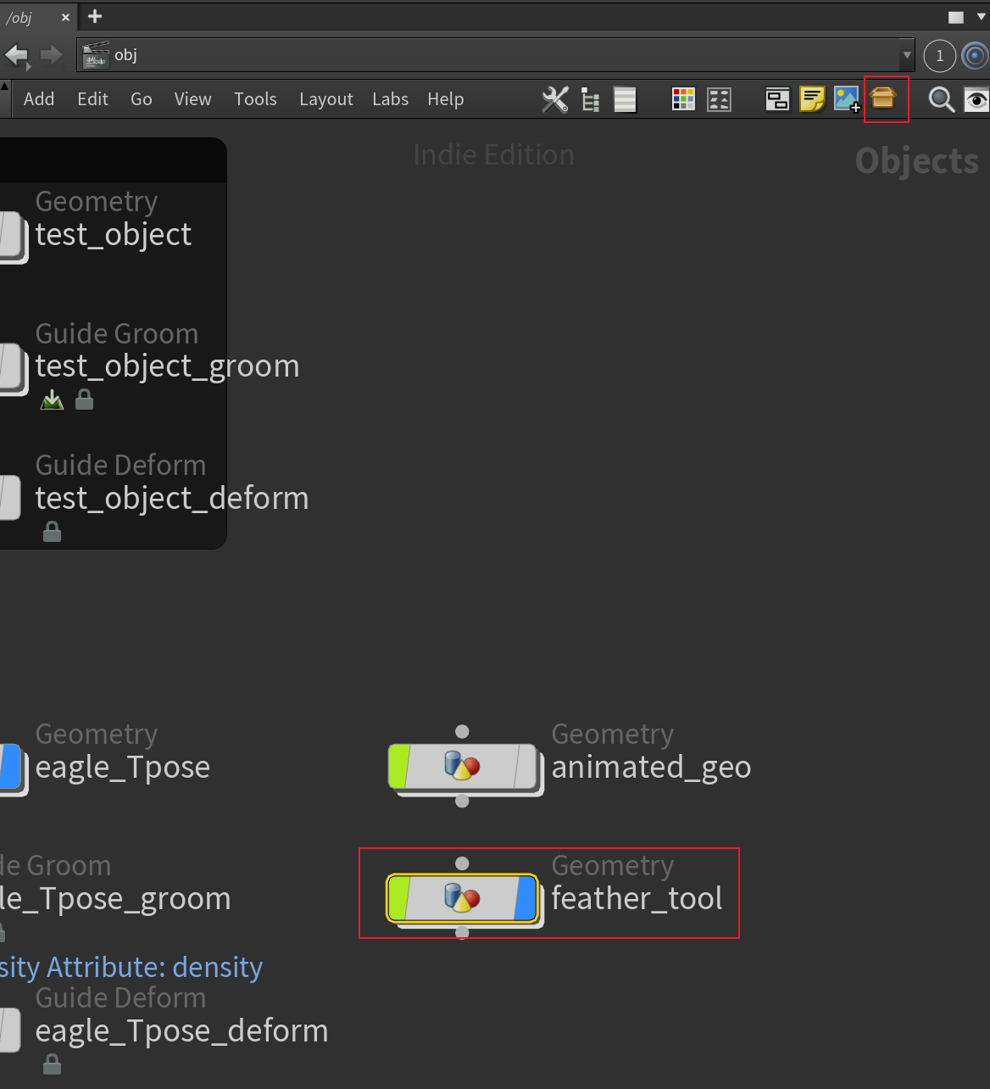Screen dimensions: 990x1089
Task: Create a network box from toolbar
Action: 777,99
